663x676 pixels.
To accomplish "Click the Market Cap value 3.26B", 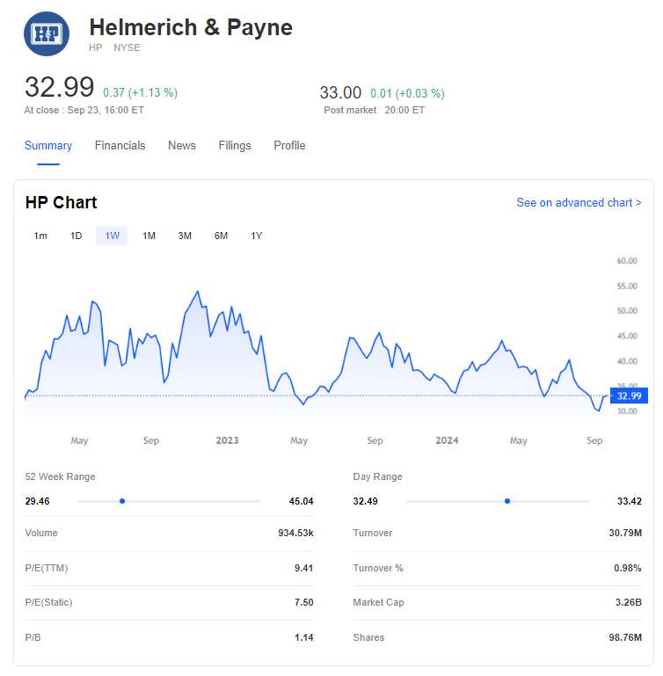I will 628,603.
